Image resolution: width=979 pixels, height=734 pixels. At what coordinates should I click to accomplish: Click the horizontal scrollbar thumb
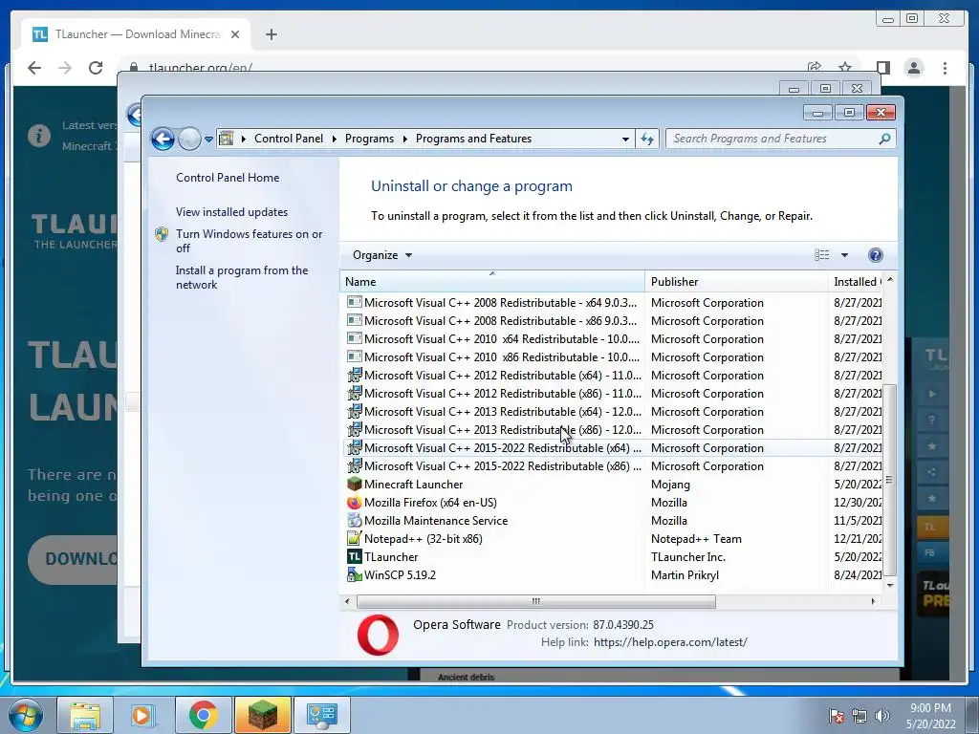535,602
